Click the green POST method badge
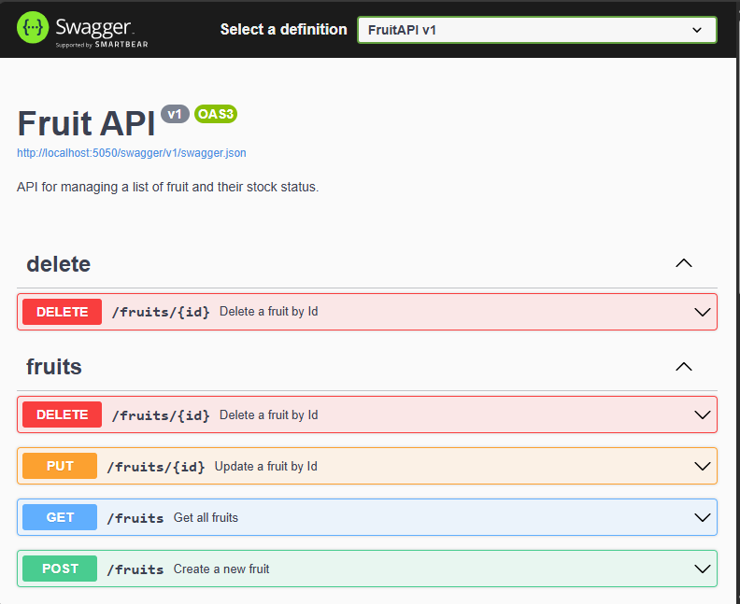The image size is (740, 604). tap(60, 569)
